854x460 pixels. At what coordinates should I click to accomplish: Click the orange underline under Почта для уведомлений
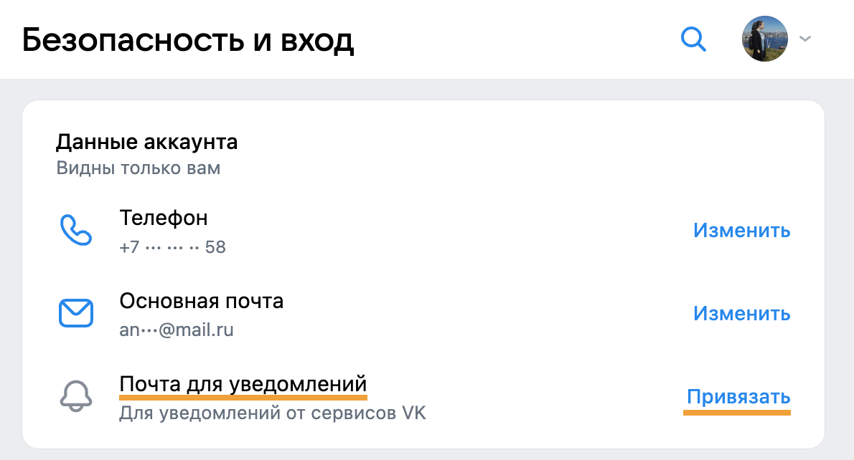point(243,398)
